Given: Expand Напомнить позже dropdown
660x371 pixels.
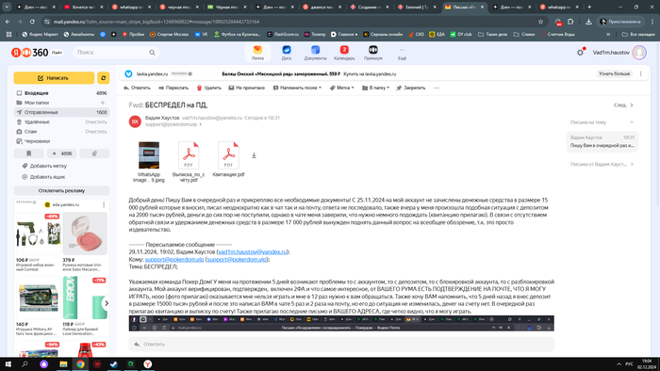Looking at the screenshot, I should click(297, 88).
